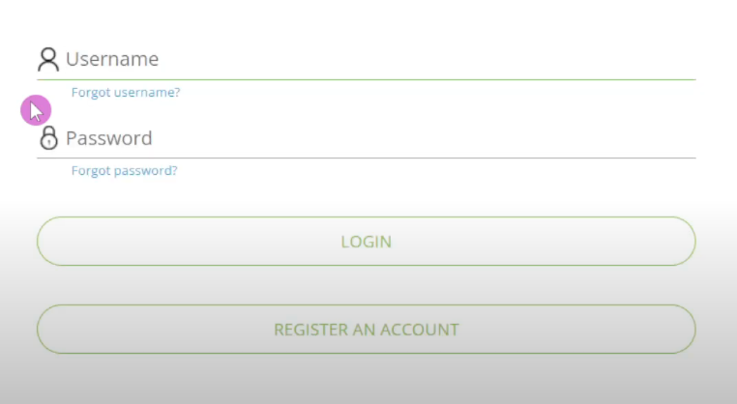Click the empty right end of Password field
The height and width of the screenshot is (404, 737).
(x=658, y=139)
